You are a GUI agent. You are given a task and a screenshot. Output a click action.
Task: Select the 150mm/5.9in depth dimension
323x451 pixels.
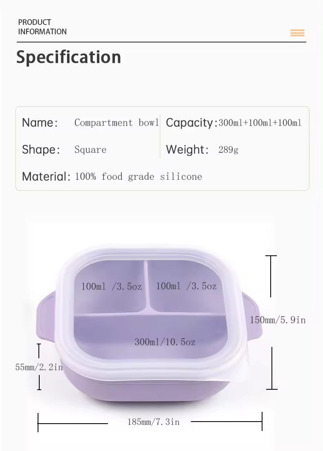pyautogui.click(x=278, y=320)
